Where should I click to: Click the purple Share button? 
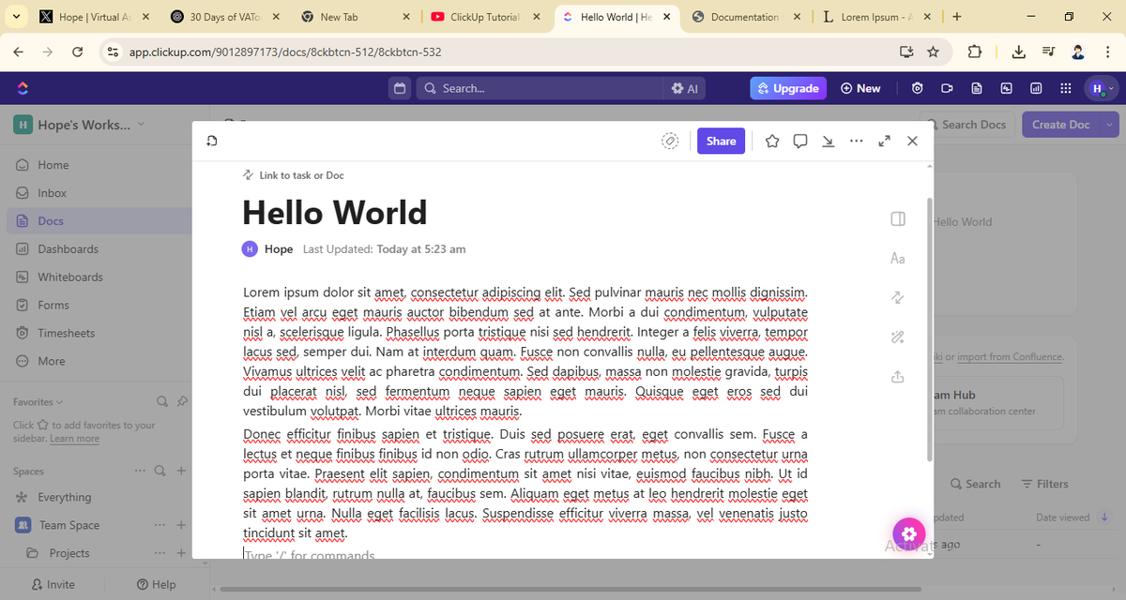tap(721, 141)
